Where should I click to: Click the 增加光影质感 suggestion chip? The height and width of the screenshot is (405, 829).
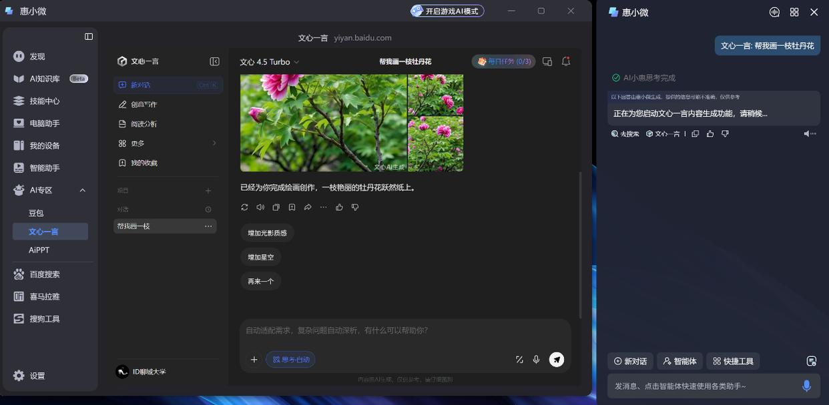pos(267,233)
